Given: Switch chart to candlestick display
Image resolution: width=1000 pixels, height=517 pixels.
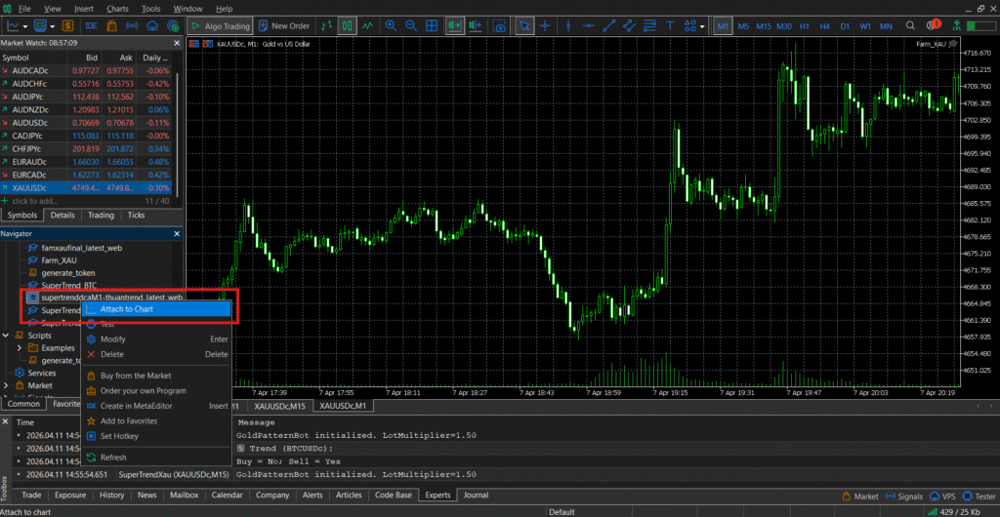Looking at the screenshot, I should pyautogui.click(x=347, y=26).
